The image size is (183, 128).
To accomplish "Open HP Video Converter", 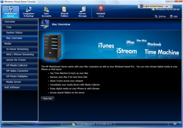I will [20, 71].
